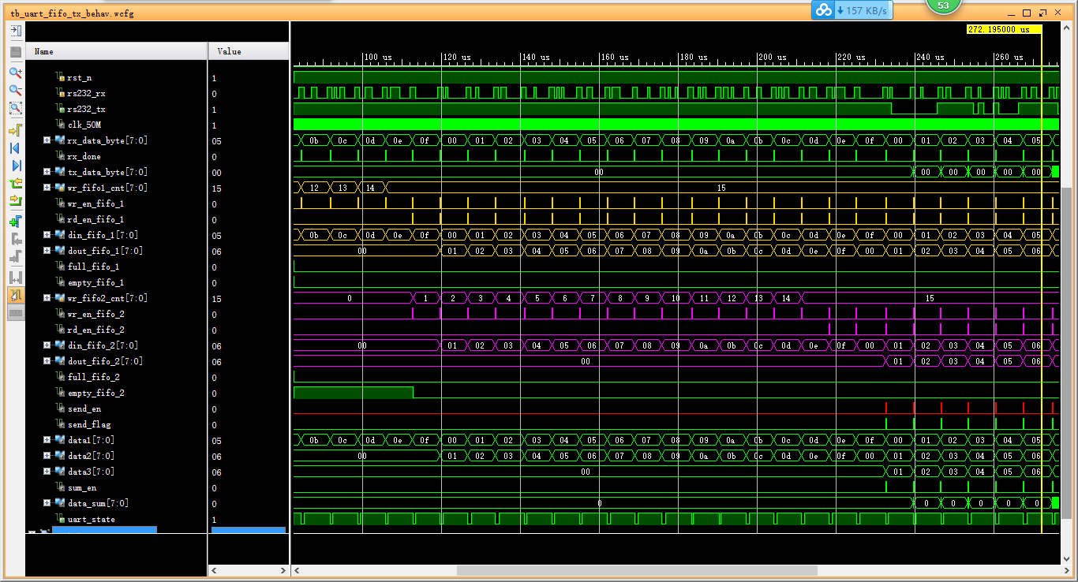Viewport: 1078px width, 582px height.
Task: Expand the tx_data_byte[7:0] bus
Action: point(47,172)
